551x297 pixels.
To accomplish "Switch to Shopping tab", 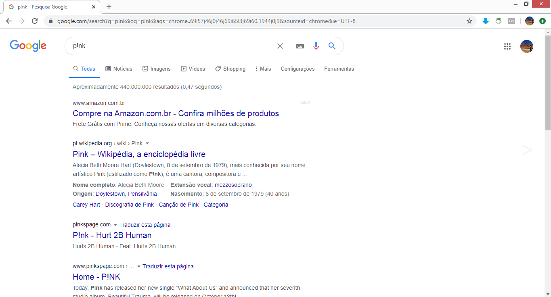I will coord(230,69).
